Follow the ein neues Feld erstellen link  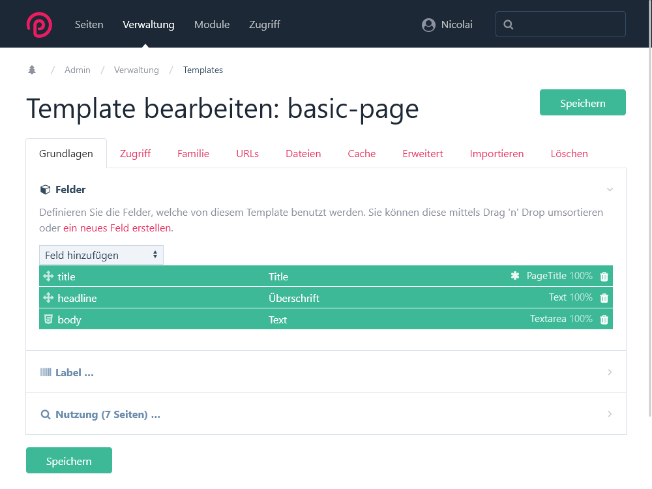coord(117,228)
